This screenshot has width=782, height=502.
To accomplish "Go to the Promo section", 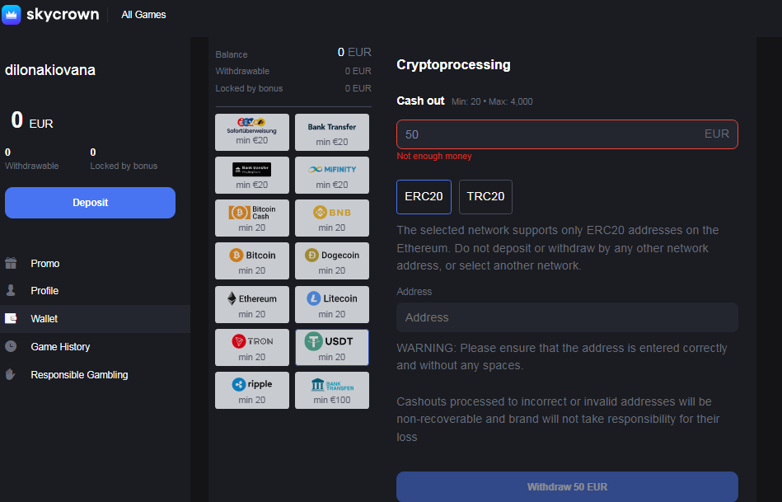I will coord(45,264).
